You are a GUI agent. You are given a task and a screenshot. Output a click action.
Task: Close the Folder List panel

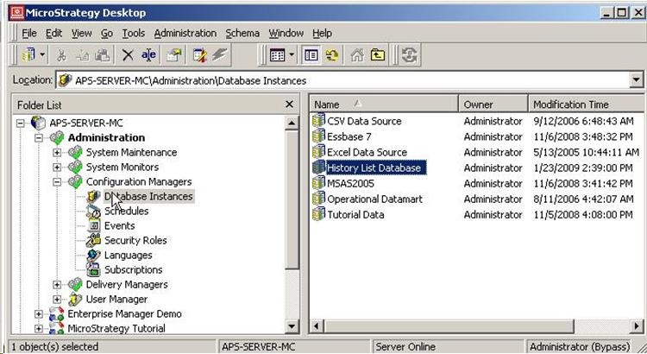[x=290, y=104]
